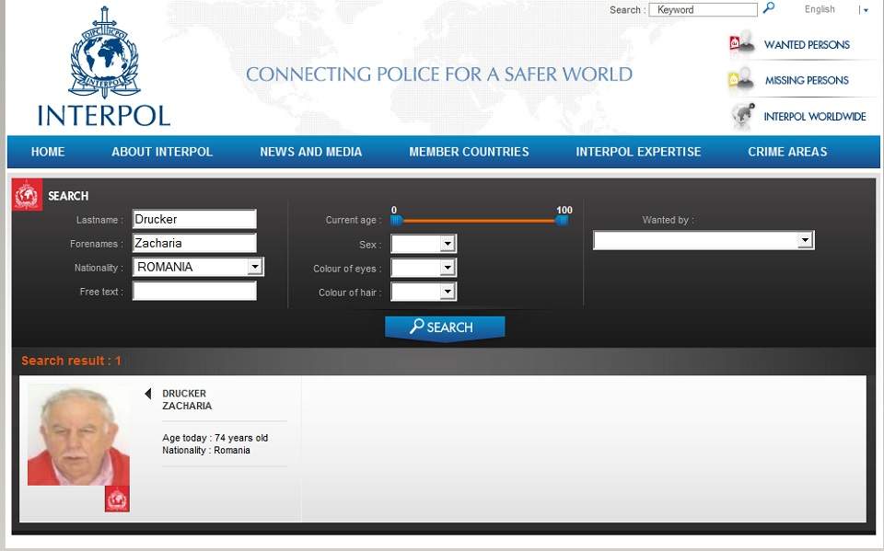Click the Interpol Worldwide globe icon
Image resolution: width=884 pixels, height=551 pixels.
pyautogui.click(x=742, y=116)
